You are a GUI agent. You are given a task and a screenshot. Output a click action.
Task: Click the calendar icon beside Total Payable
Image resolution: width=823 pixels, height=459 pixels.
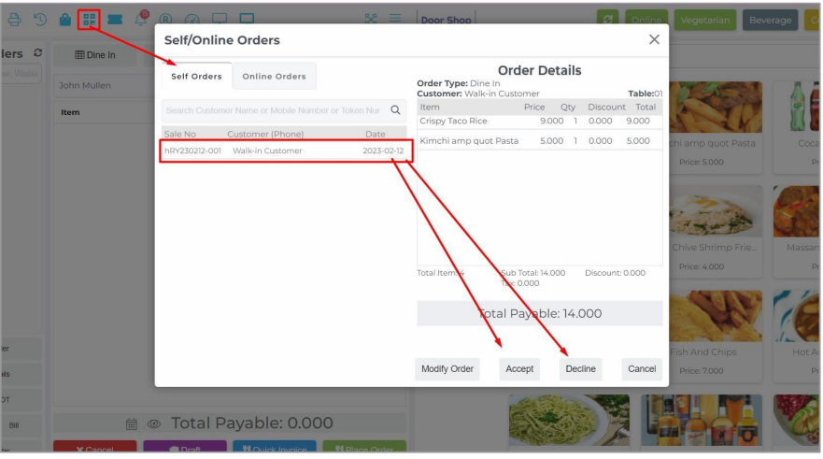coord(131,423)
